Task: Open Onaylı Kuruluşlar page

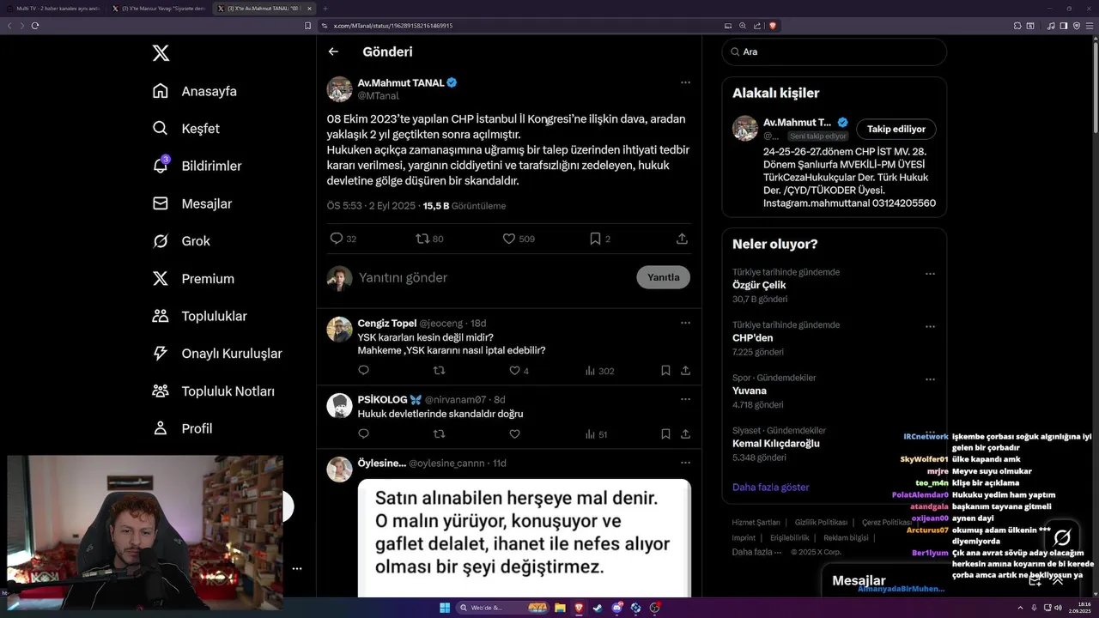Action: tap(216, 354)
